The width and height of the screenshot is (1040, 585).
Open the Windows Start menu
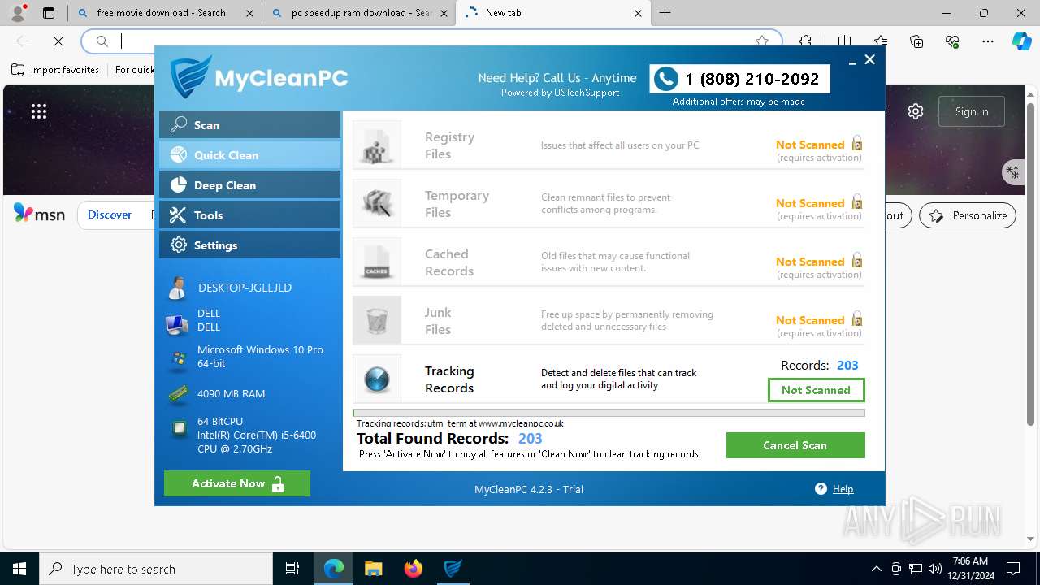(x=19, y=569)
